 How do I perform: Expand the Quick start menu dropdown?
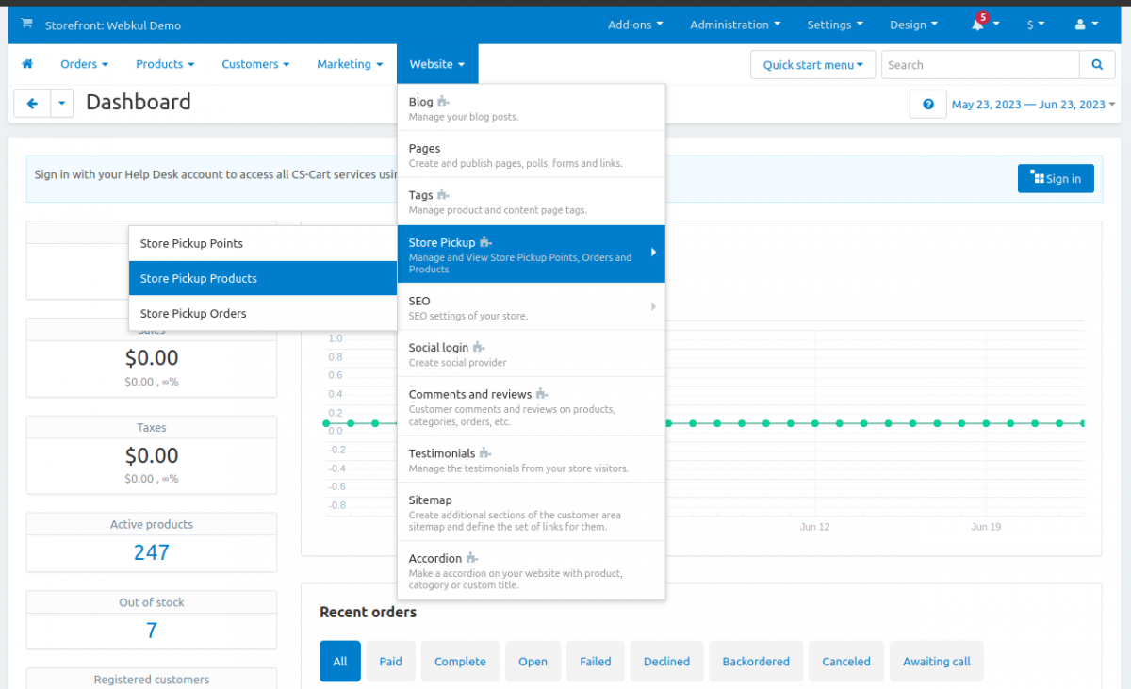(813, 65)
